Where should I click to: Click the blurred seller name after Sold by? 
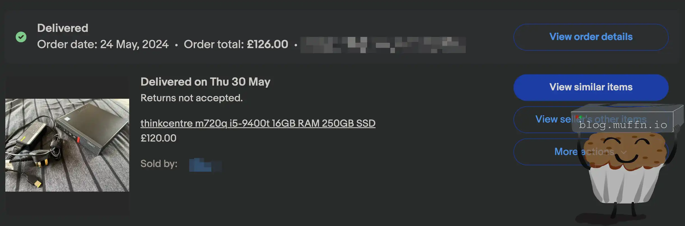(205, 165)
